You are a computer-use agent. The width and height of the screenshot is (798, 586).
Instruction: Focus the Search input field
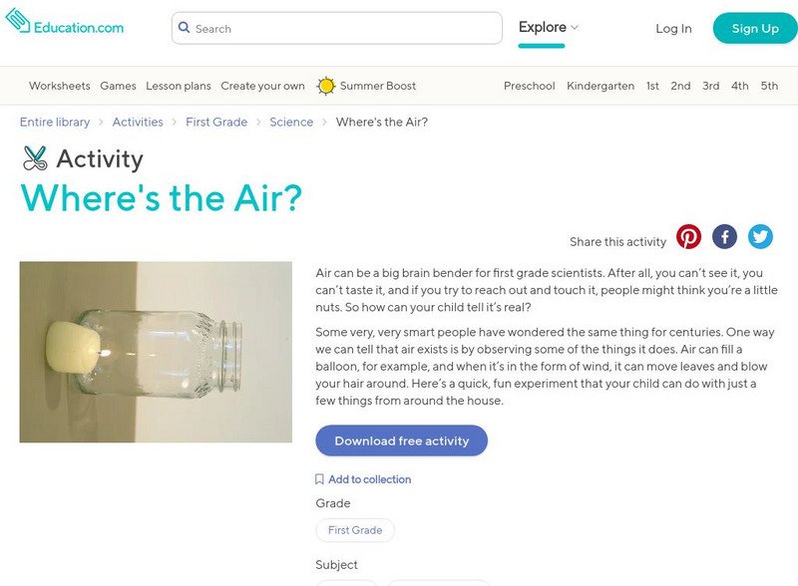344,29
